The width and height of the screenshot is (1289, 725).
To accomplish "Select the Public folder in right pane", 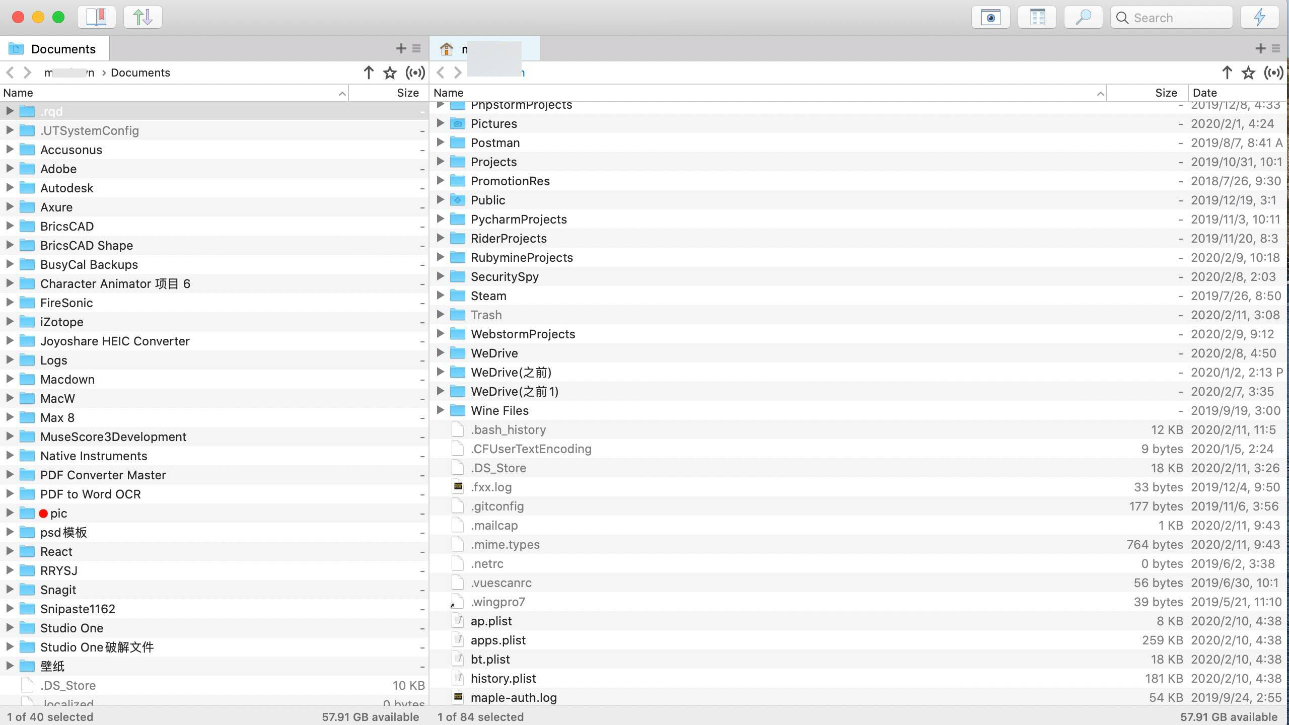I will tap(858, 200).
